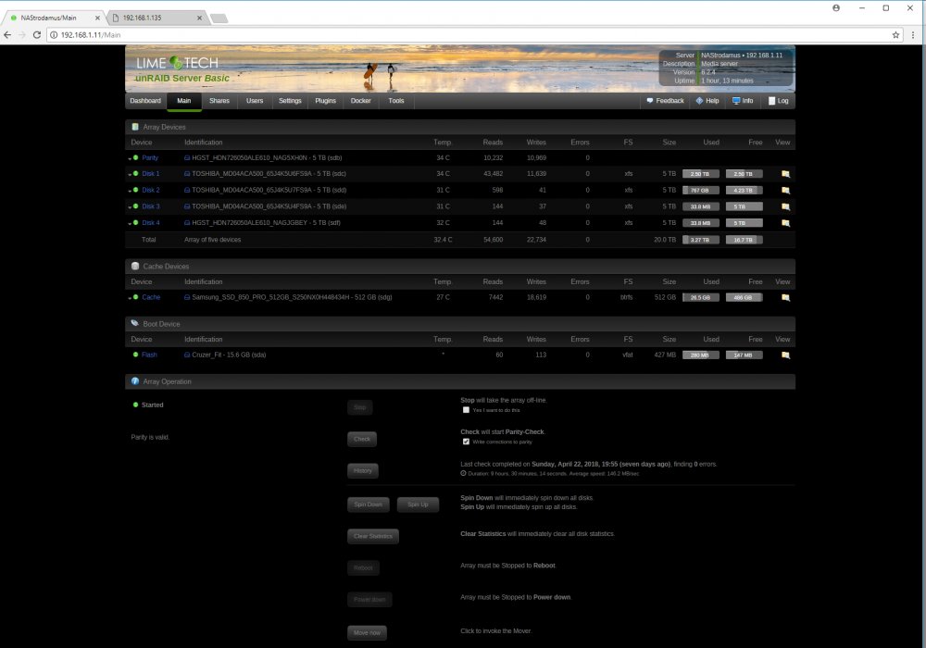Click the green status ball for Disk 2
926x648 pixels.
(x=136, y=190)
